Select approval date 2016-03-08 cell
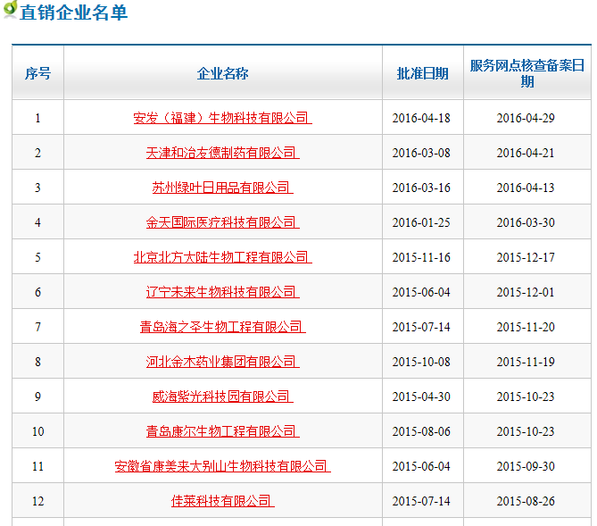This screenshot has height=526, width=597. click(421, 153)
